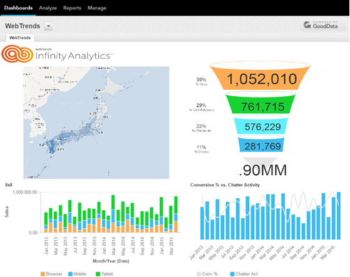Click the Sales axis label
Screen dimensions: 350x277
(x=7, y=212)
